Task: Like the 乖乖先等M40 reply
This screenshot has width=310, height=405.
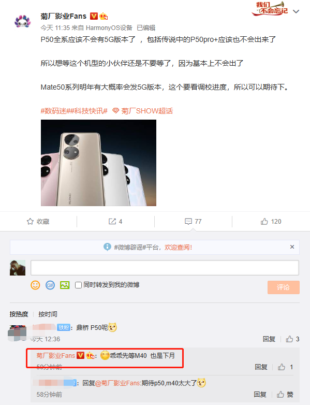Action: click(286, 367)
